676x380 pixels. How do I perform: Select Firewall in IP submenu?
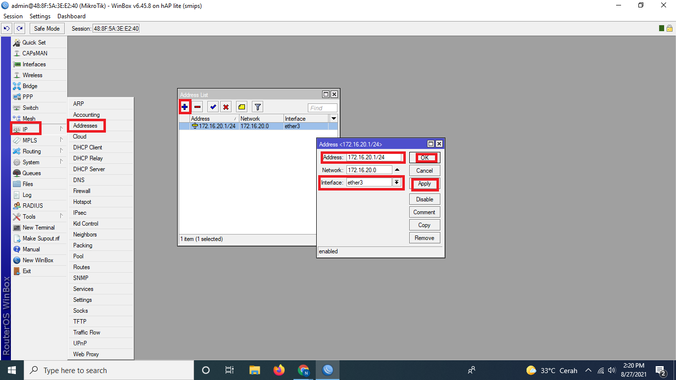(x=101, y=191)
